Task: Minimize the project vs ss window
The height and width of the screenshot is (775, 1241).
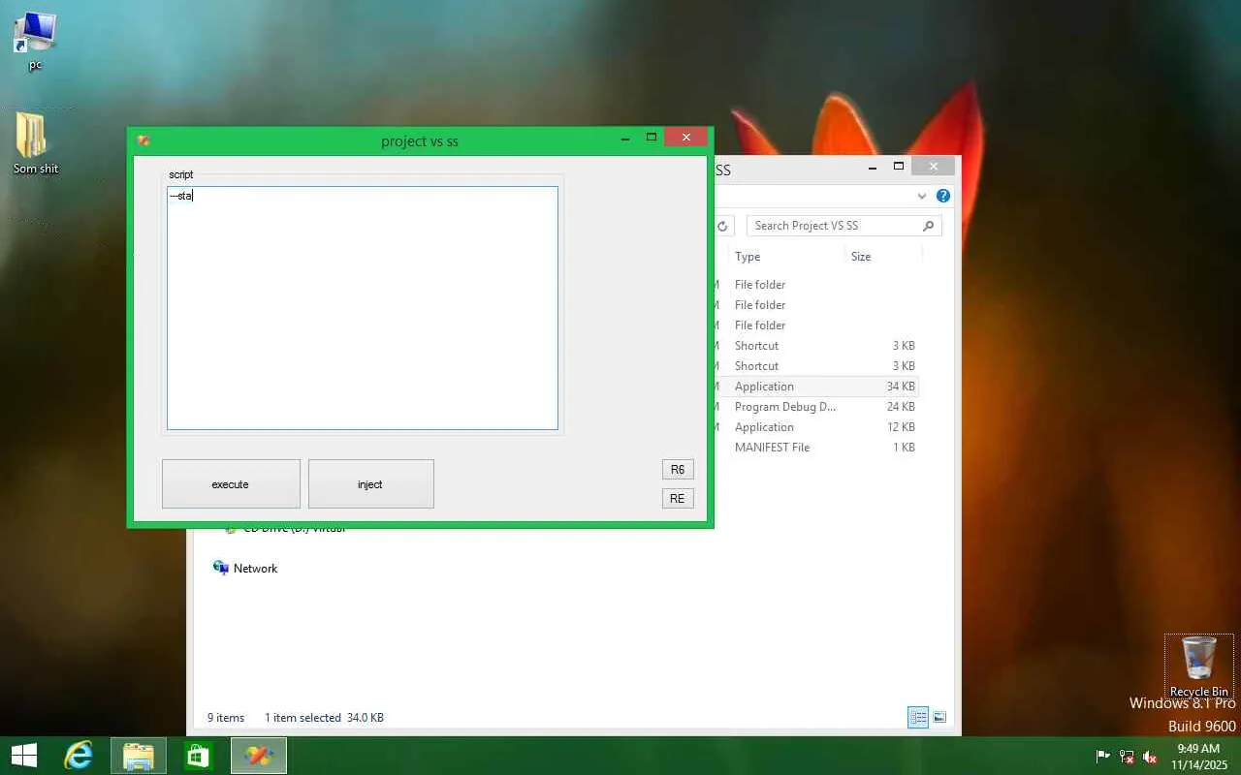Action: click(x=625, y=139)
